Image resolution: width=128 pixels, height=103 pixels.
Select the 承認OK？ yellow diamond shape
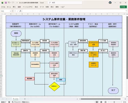tap(54, 87)
